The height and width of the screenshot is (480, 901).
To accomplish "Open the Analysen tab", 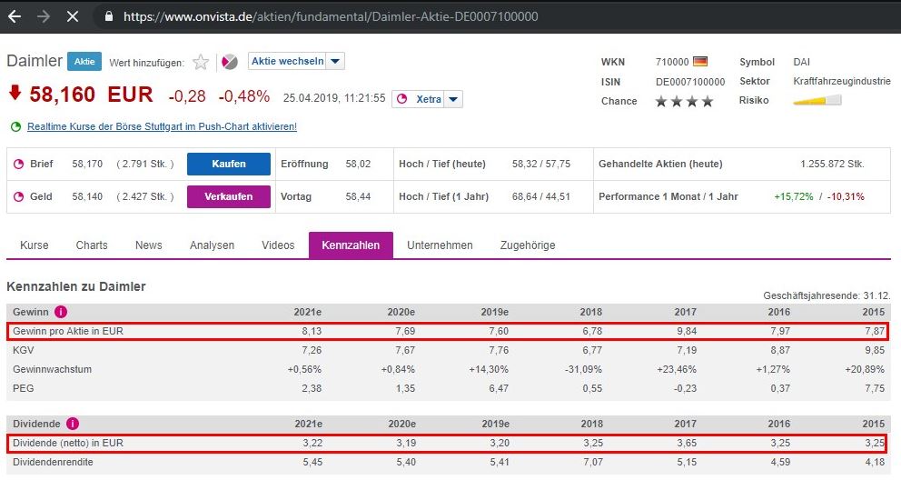I will (212, 245).
